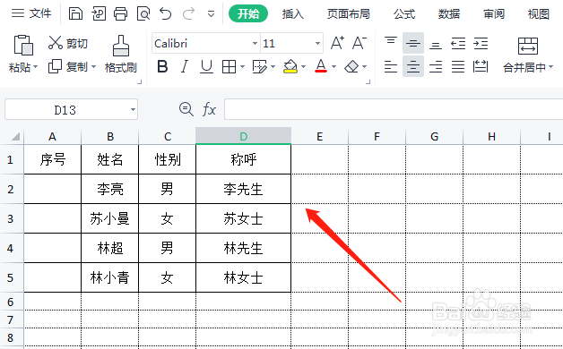Click the zoom magnifier icon by formula bar
The image size is (563, 349).
(186, 109)
